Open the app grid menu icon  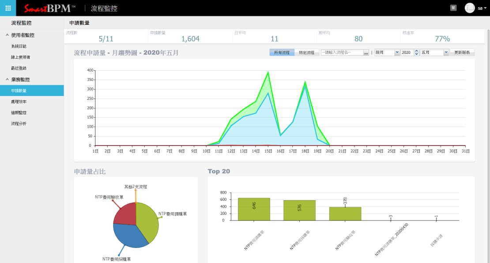[x=8, y=8]
